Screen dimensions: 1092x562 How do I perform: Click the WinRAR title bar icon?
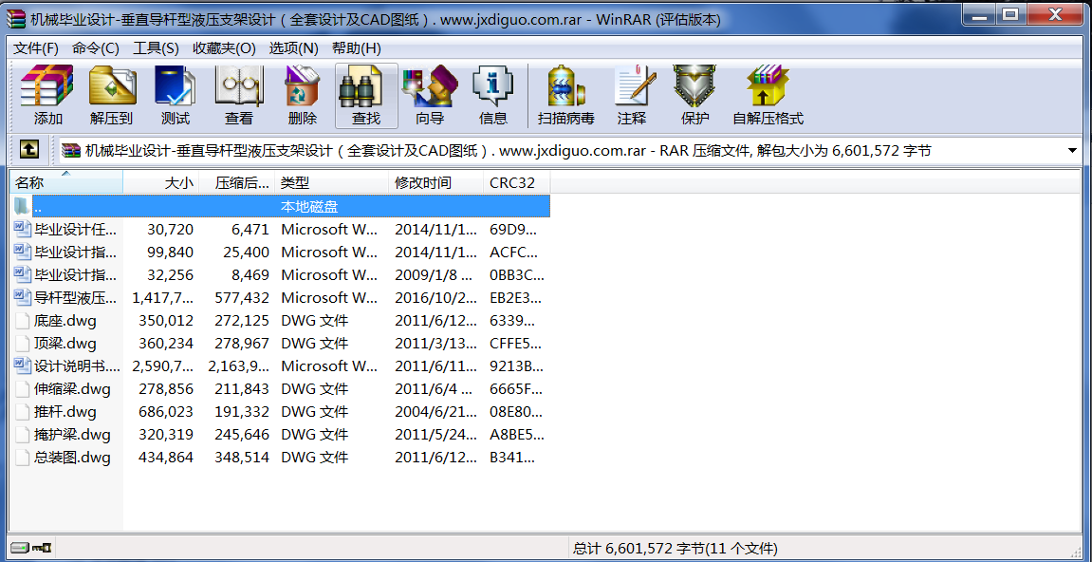point(15,20)
